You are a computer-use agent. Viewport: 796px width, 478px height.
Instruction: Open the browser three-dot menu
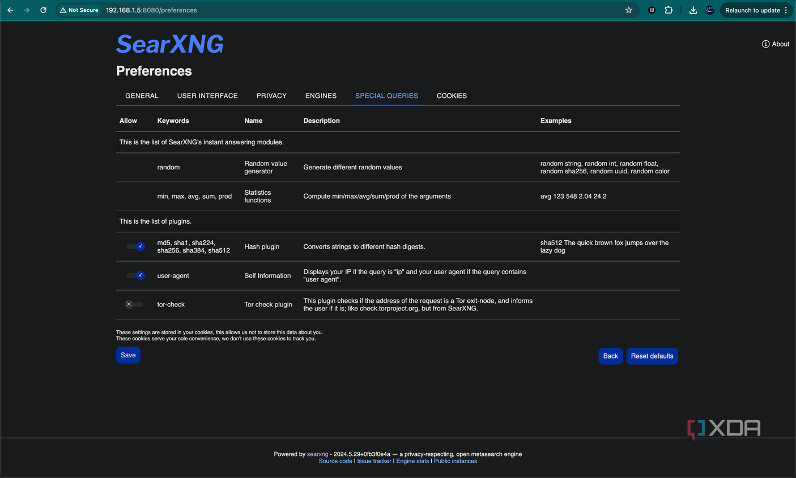(786, 10)
